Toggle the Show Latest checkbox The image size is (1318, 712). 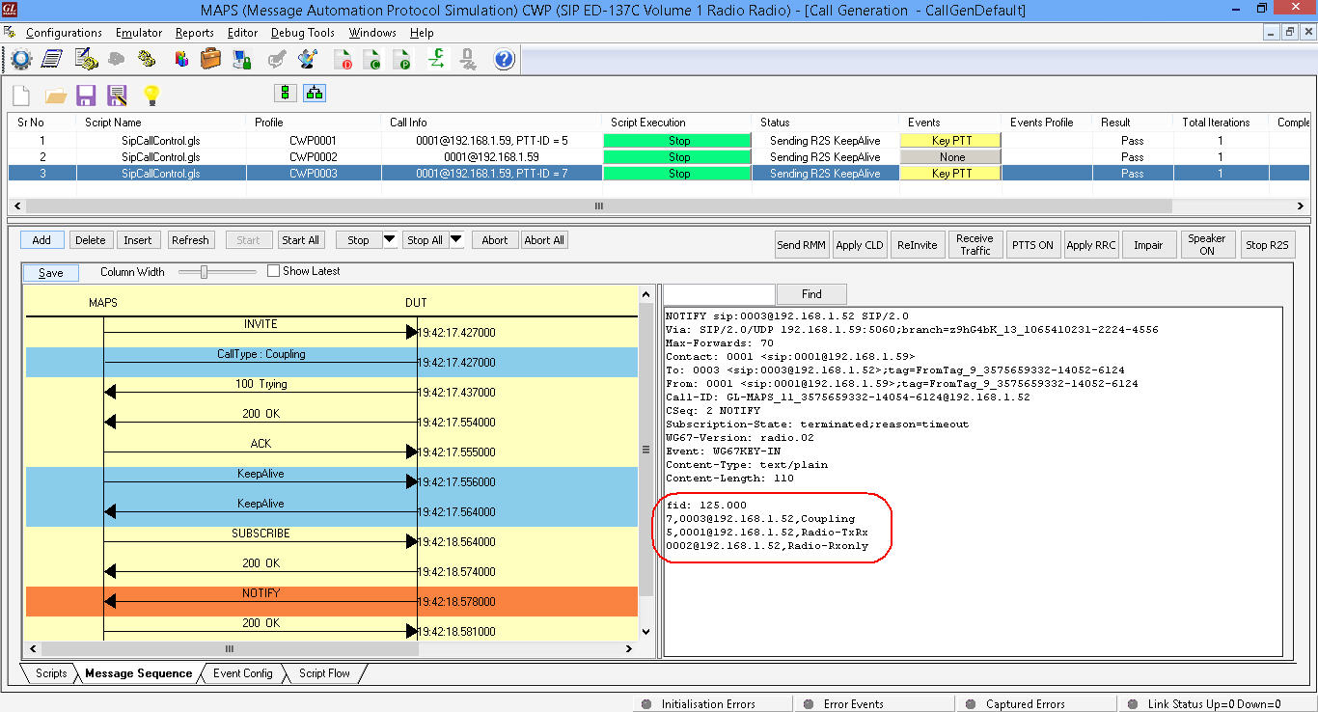click(x=273, y=271)
